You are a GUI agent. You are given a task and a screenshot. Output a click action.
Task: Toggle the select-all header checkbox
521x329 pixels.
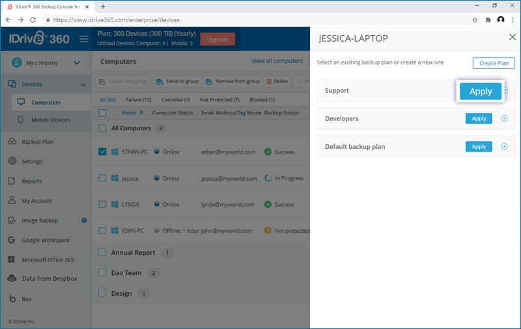[x=102, y=113]
